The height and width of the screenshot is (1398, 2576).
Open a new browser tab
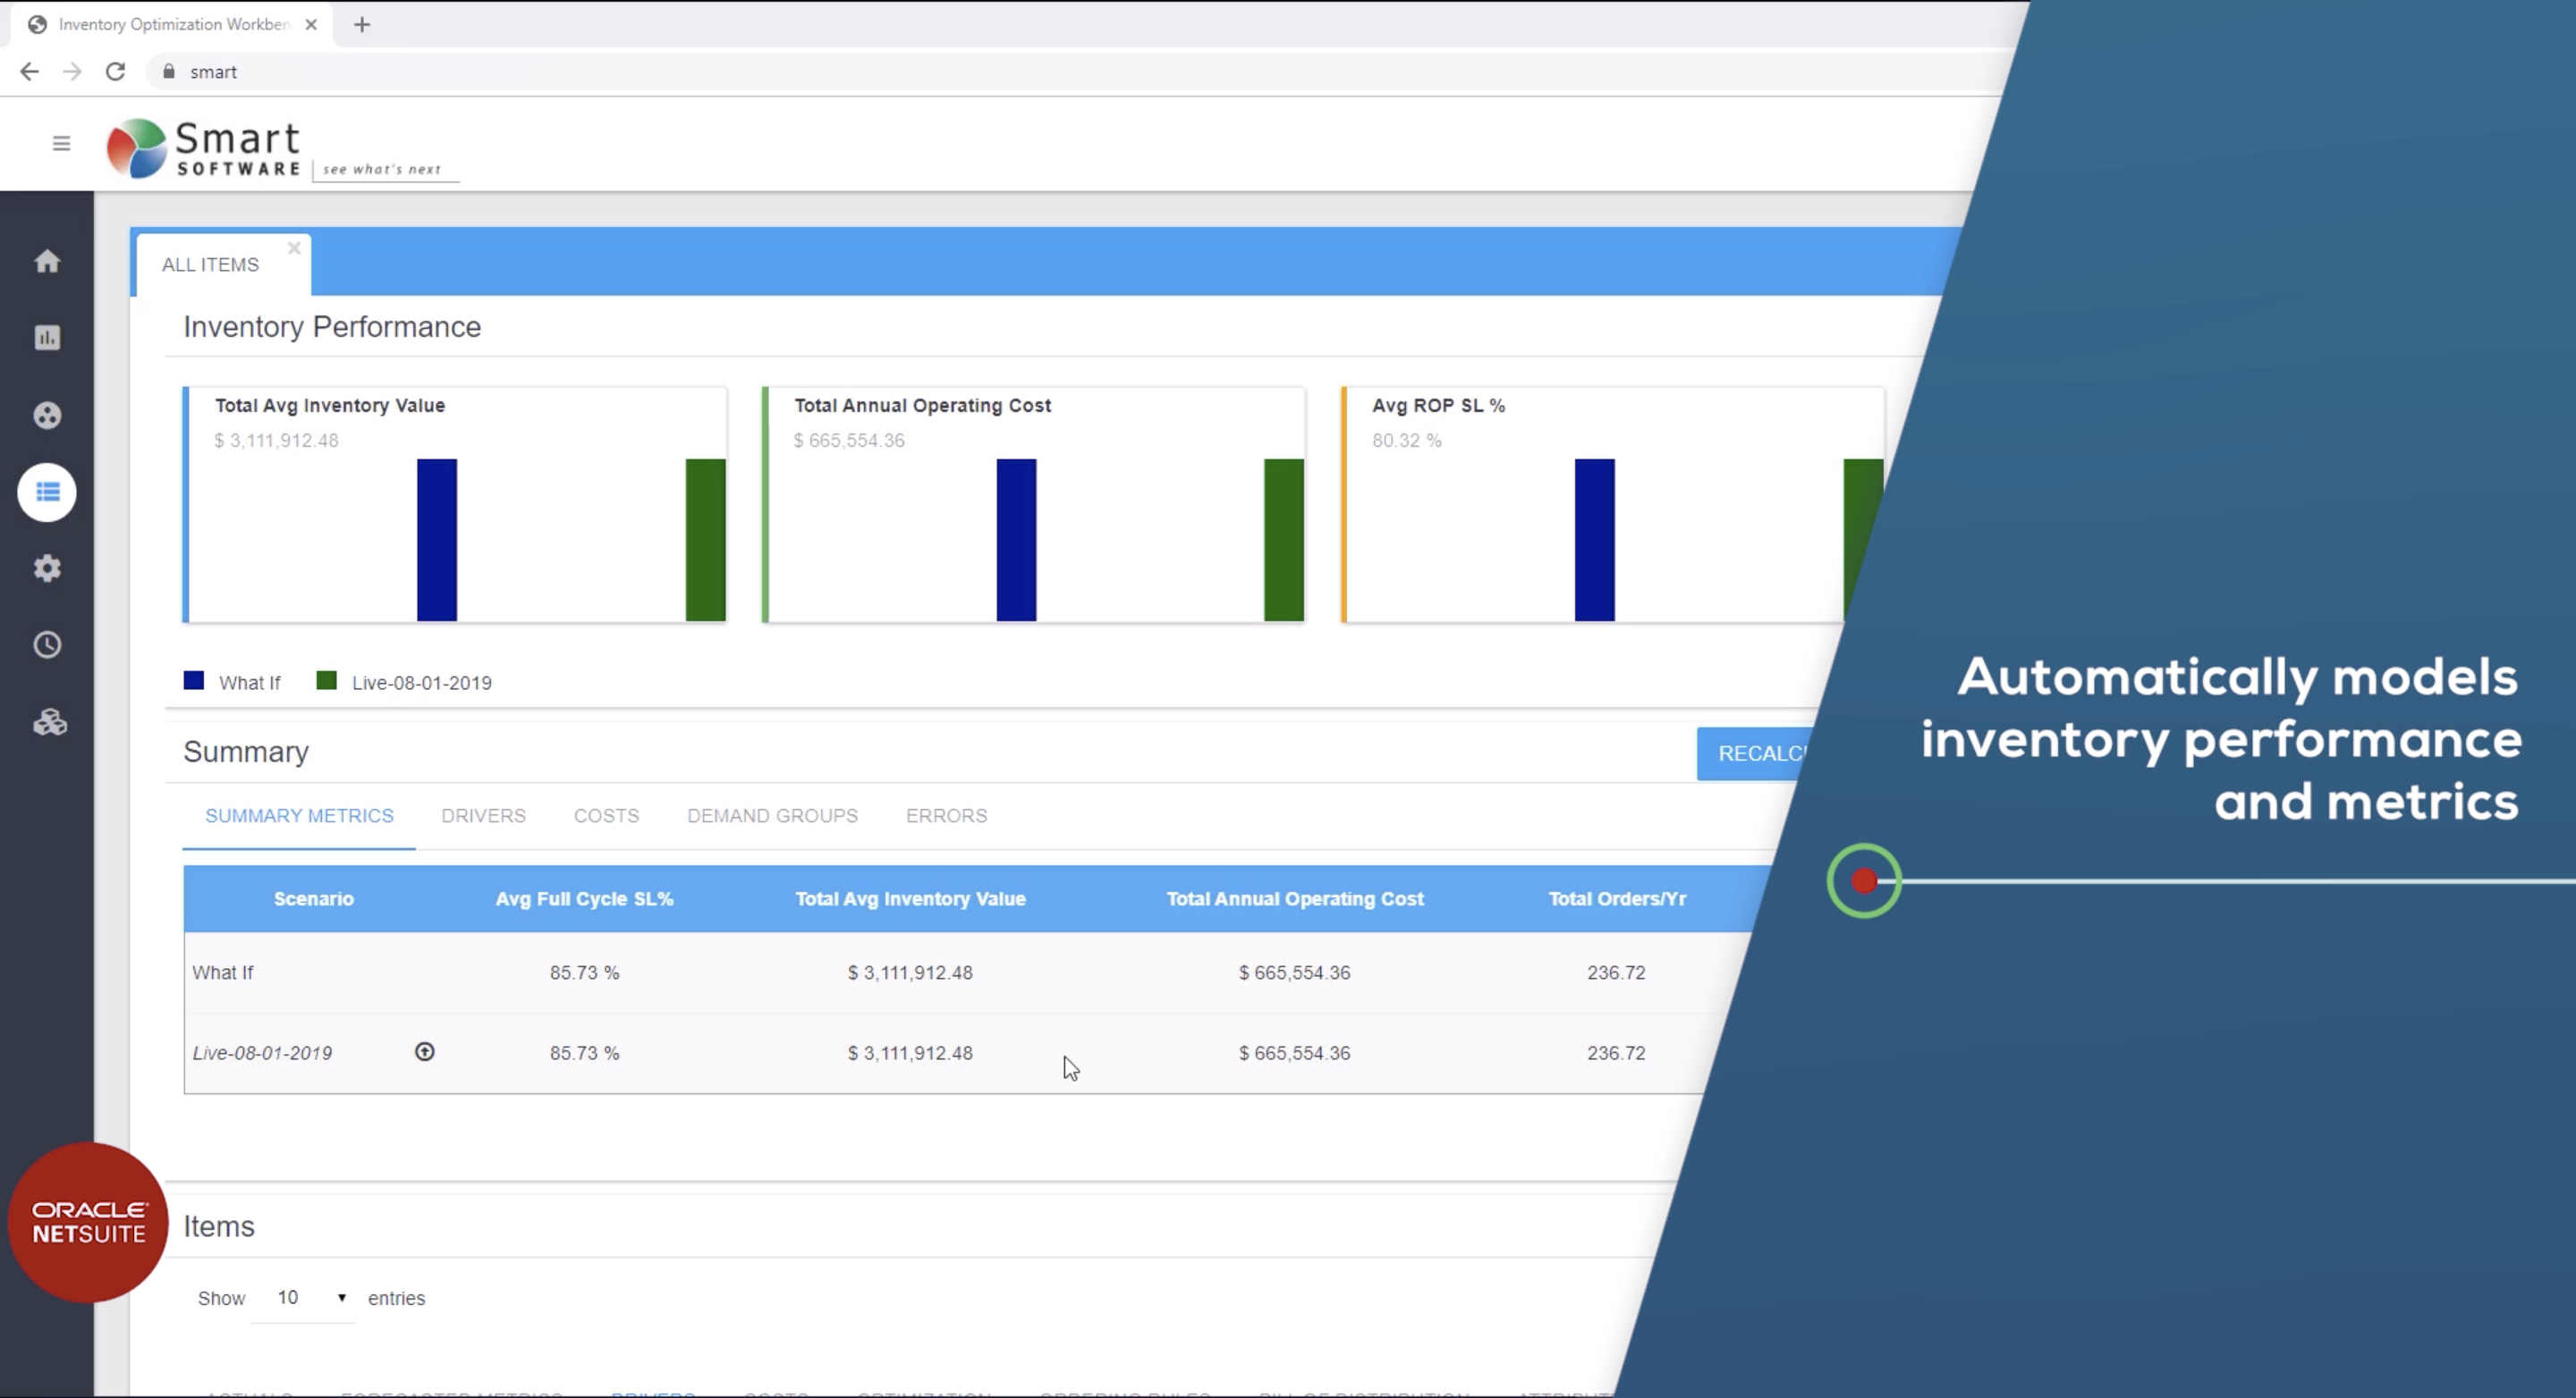click(362, 24)
